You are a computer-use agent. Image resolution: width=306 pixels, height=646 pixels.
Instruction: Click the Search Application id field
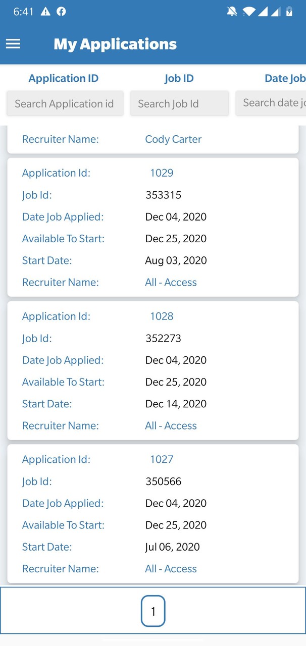pos(65,103)
